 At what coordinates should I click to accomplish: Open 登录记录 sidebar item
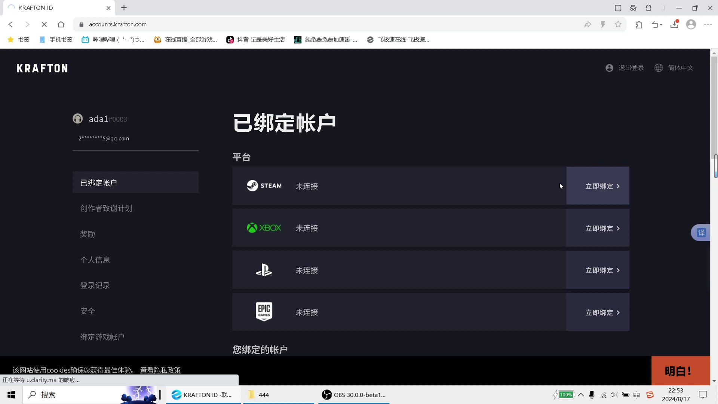click(95, 285)
